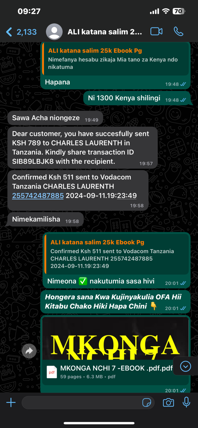
Task: Jump to latest messages with down chevron
Action: coord(186,366)
